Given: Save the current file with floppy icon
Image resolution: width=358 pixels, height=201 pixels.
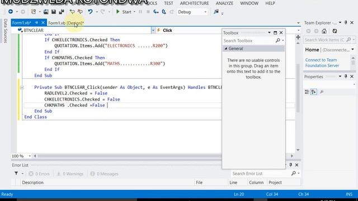Looking at the screenshot, I should [x=54, y=12].
